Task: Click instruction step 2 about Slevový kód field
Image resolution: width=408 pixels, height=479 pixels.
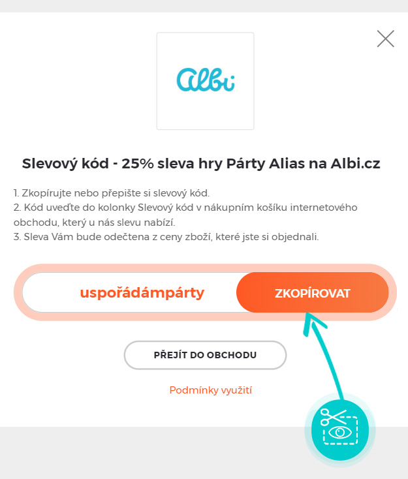Action: point(185,215)
